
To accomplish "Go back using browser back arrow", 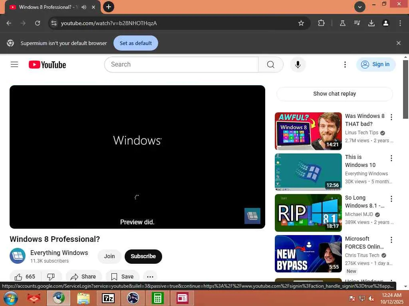I will (9, 23).
